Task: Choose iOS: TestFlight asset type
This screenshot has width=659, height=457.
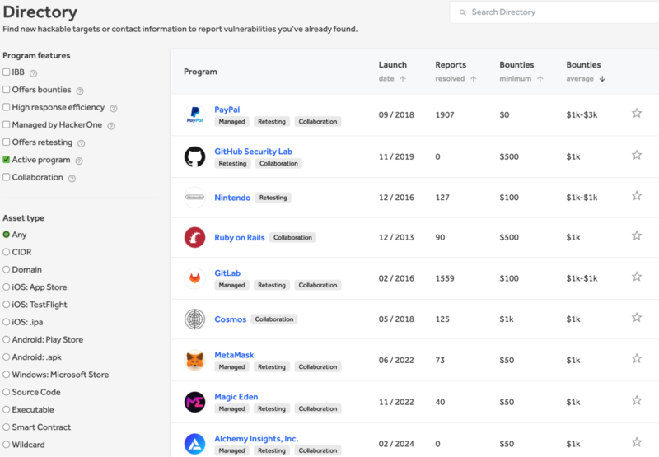Action: click(7, 305)
